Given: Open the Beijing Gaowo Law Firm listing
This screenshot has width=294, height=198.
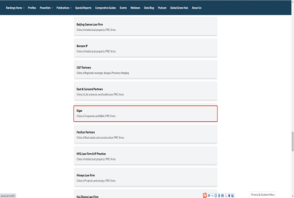Looking at the screenshot, I should pyautogui.click(x=146, y=26).
